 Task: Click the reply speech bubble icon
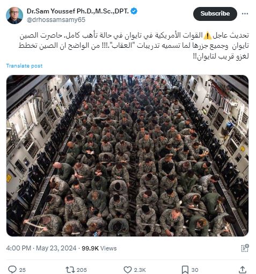pyautogui.click(x=12, y=270)
